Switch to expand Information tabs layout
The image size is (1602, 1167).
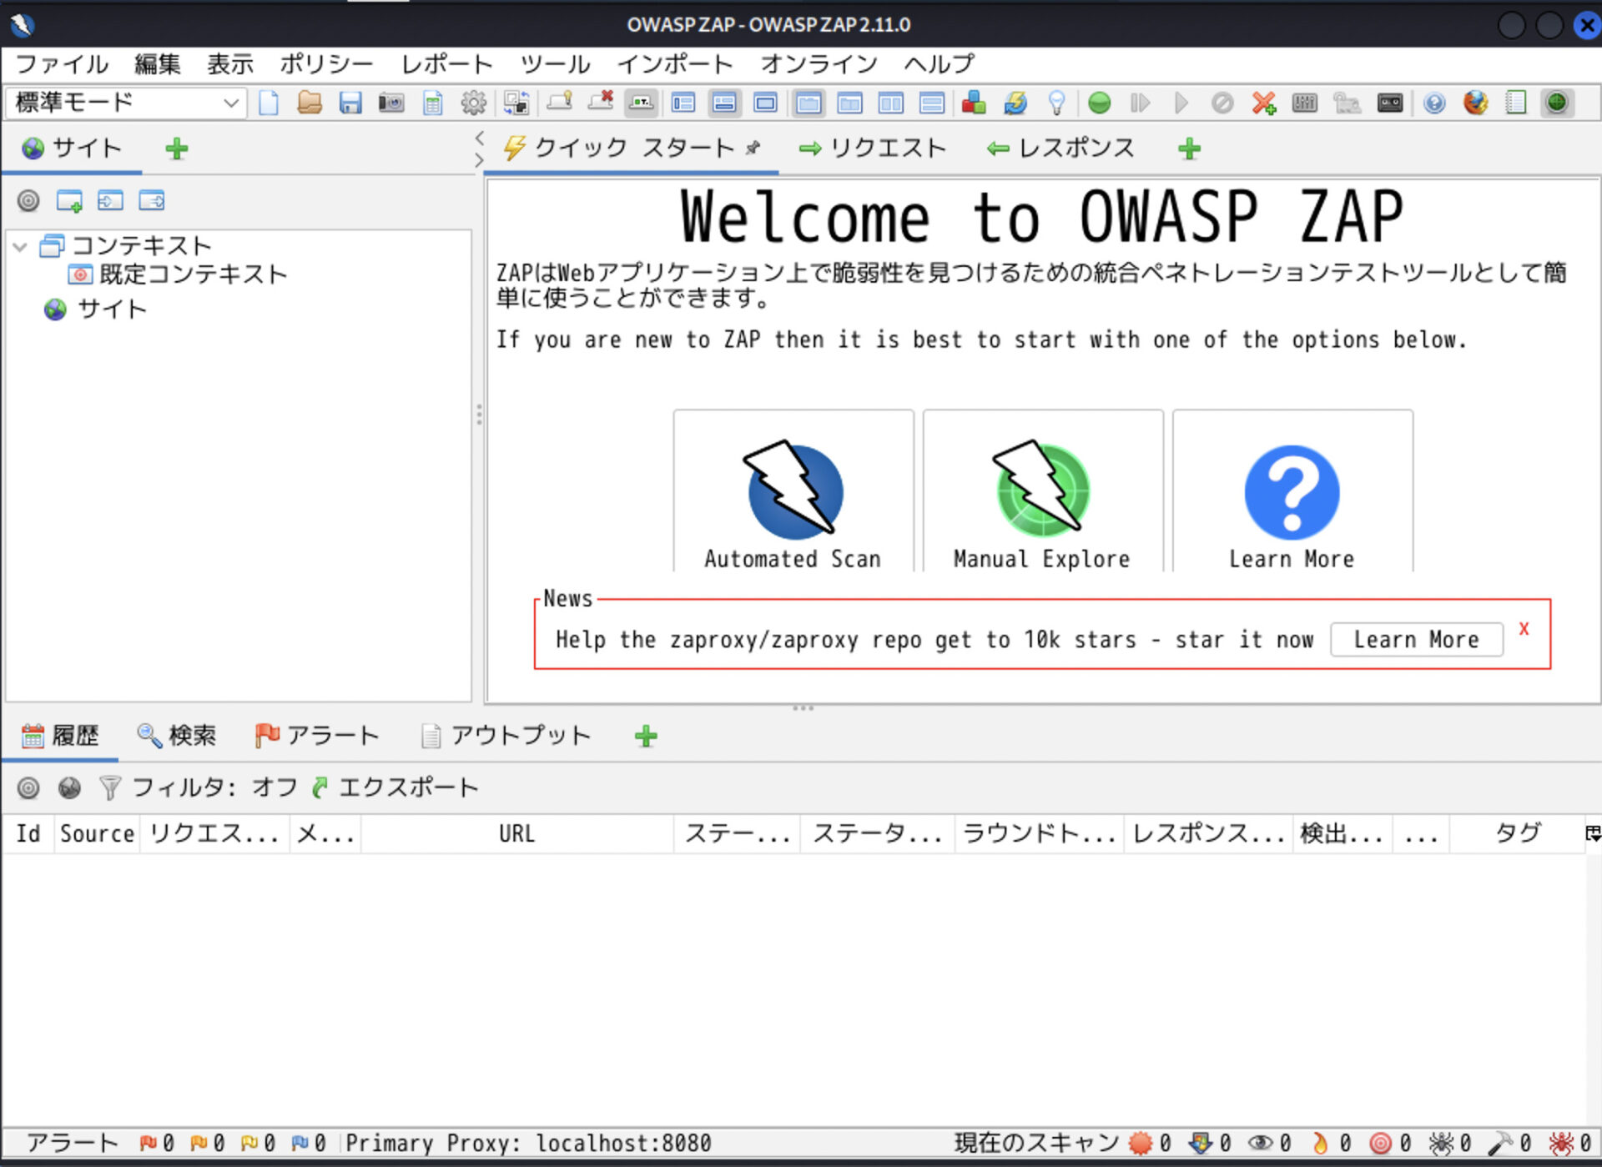pos(724,103)
